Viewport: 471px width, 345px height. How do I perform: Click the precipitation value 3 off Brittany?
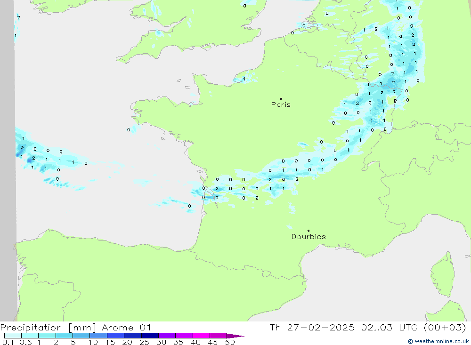[22, 147]
